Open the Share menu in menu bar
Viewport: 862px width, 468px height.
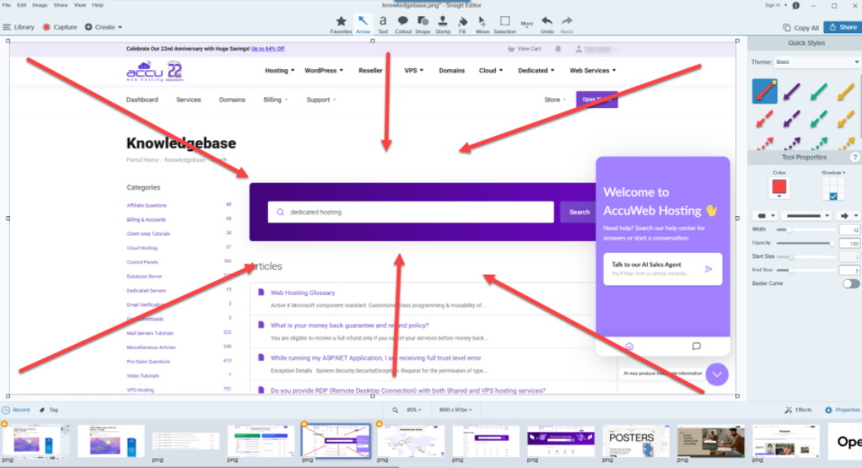tap(60, 4)
